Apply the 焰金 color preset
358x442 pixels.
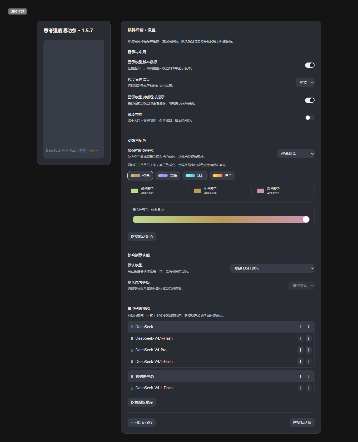point(222,176)
